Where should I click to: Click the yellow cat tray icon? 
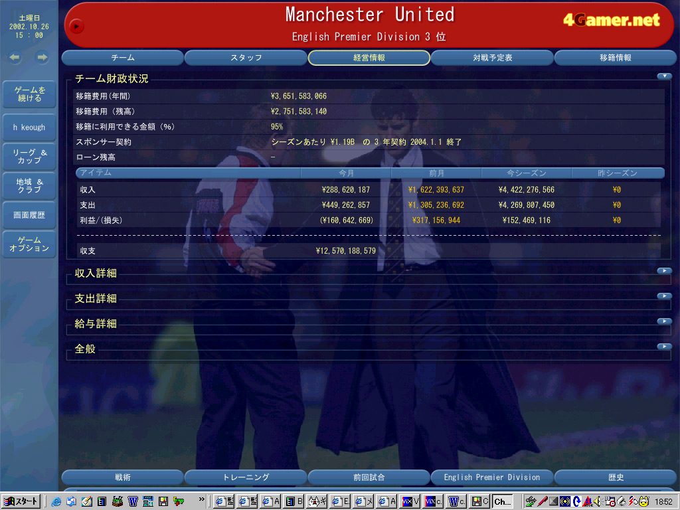(x=644, y=502)
